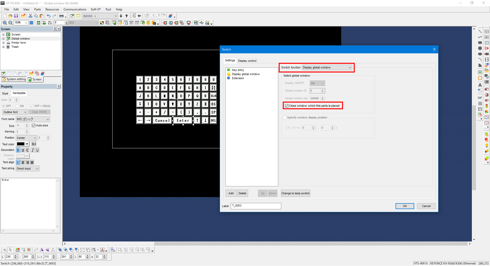The image size is (490, 266).
Task: Select the center text align icon
Action: pos(23,162)
